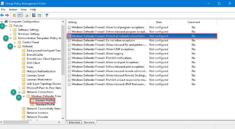The image size is (235, 129).
Task: Click the Computer Configuration computer icon
Action: click(x=6, y=21)
